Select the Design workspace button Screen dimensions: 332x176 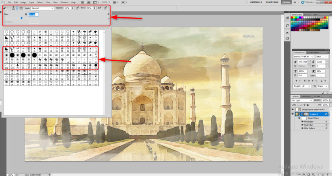pyautogui.click(x=286, y=2)
